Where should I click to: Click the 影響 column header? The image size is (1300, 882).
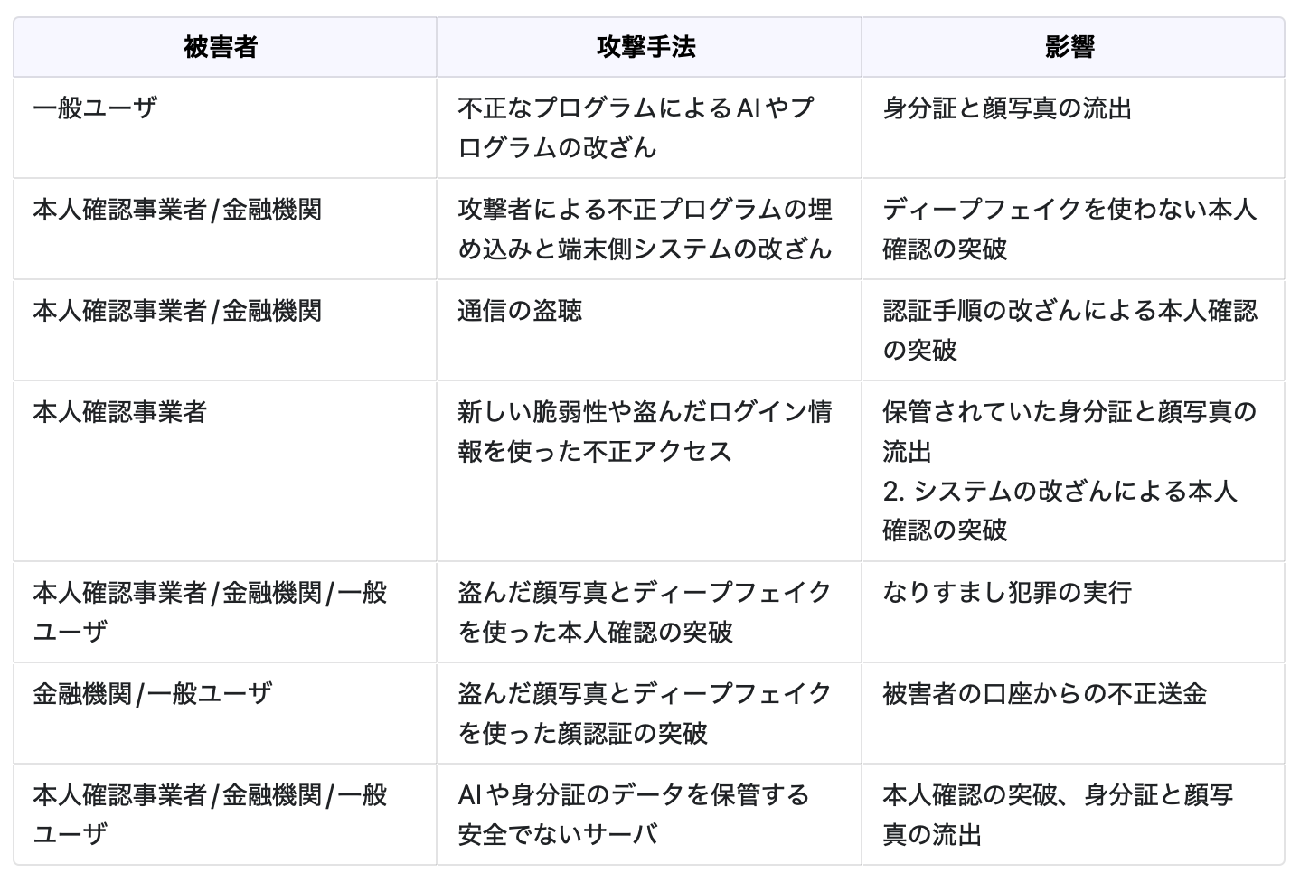[1070, 47]
